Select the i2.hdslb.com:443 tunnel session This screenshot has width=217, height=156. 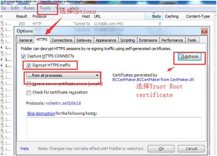pyautogui.click(x=108, y=24)
